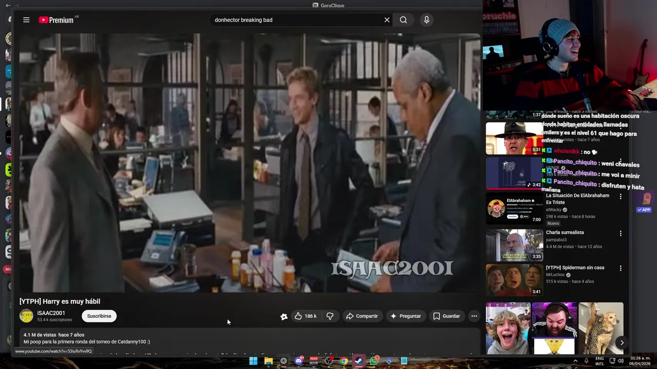Image resolution: width=657 pixels, height=369 pixels.
Task: Open the ISAAC2001 channel name link
Action: 51,313
